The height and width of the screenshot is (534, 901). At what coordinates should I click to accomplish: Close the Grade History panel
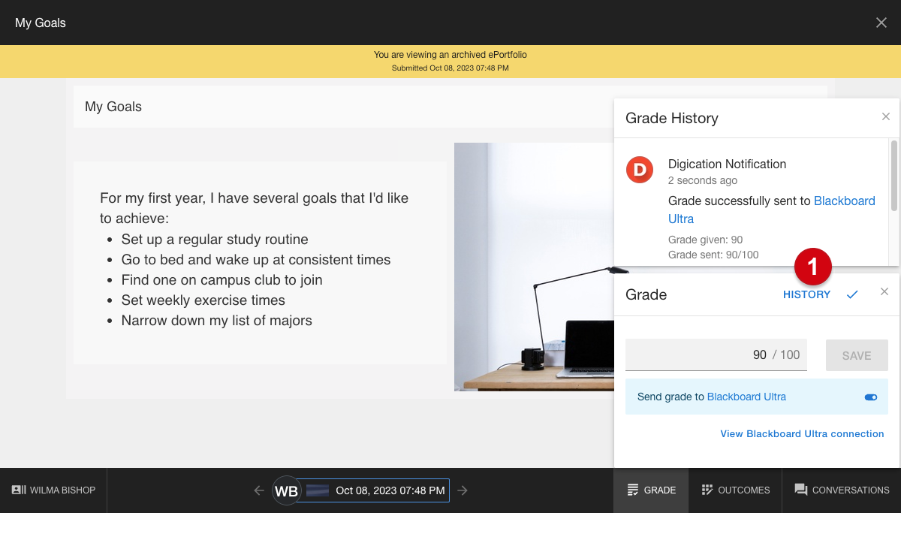pos(886,116)
